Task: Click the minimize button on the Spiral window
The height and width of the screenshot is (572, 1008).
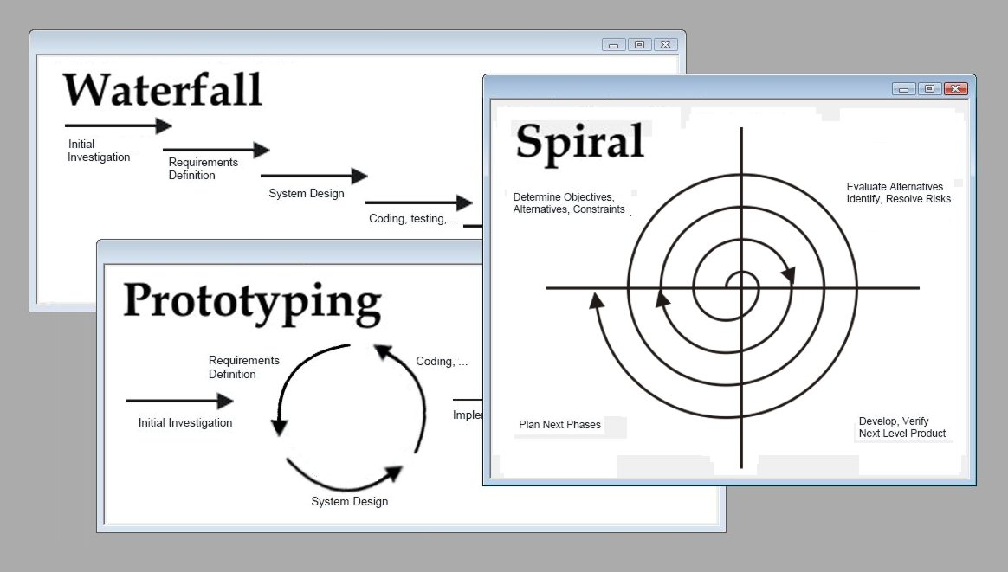Action: [x=903, y=88]
